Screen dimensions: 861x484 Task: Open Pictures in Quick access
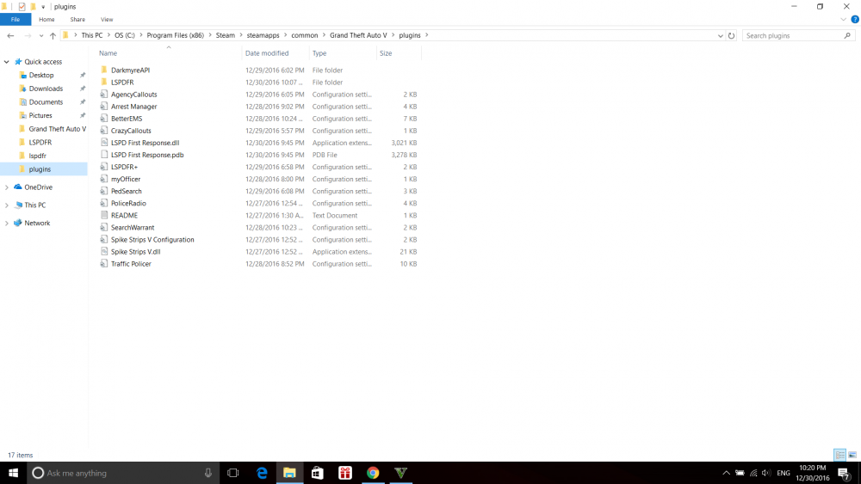click(40, 116)
